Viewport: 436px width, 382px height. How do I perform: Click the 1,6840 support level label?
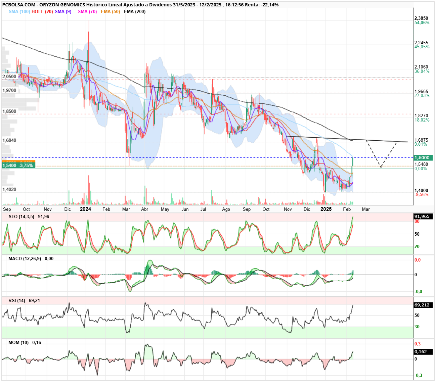pyautogui.click(x=9, y=140)
